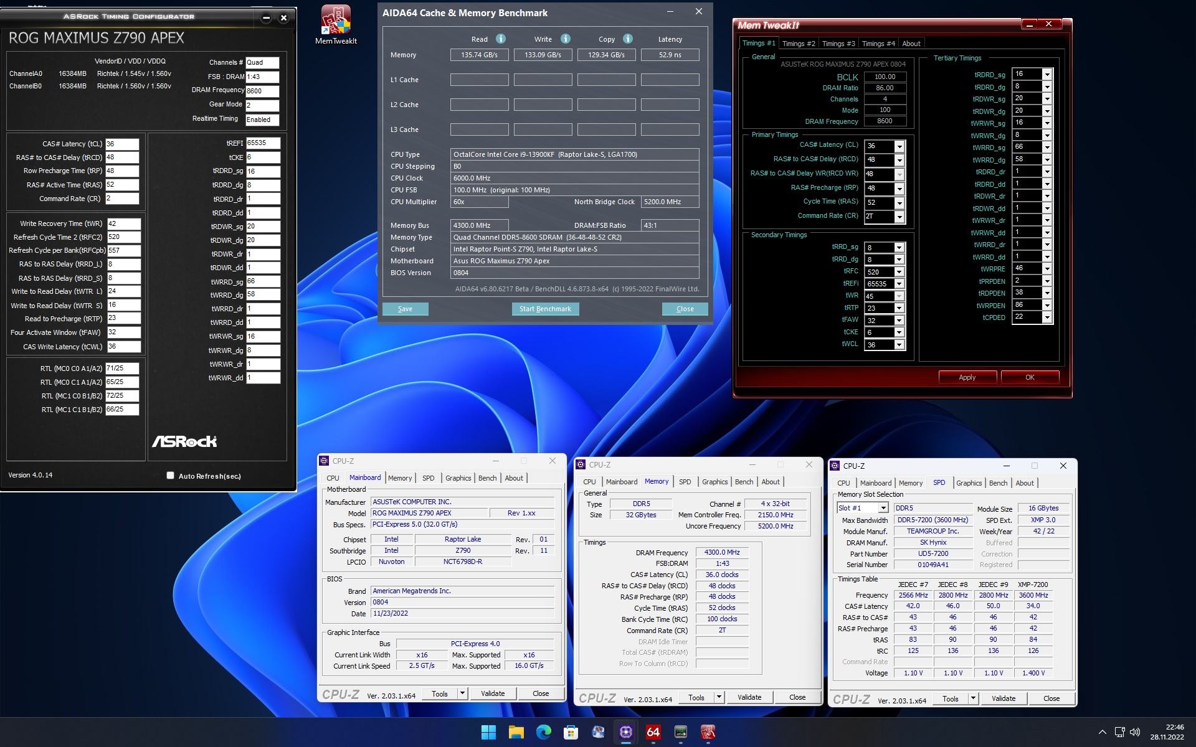Select the Bench tab in CPU-Z Memory window

point(744,482)
